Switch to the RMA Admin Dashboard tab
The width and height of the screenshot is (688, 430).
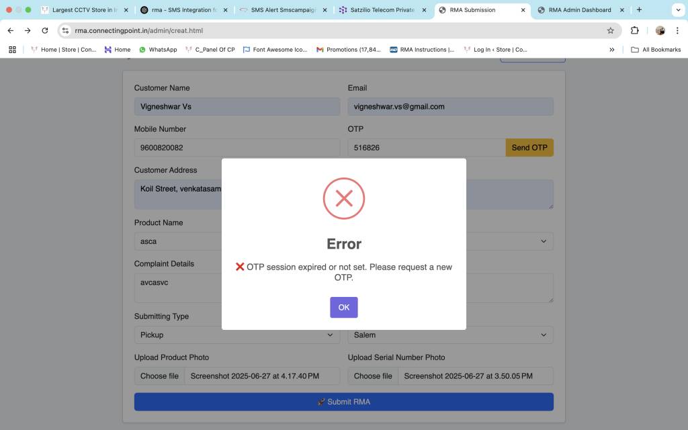[x=579, y=10]
